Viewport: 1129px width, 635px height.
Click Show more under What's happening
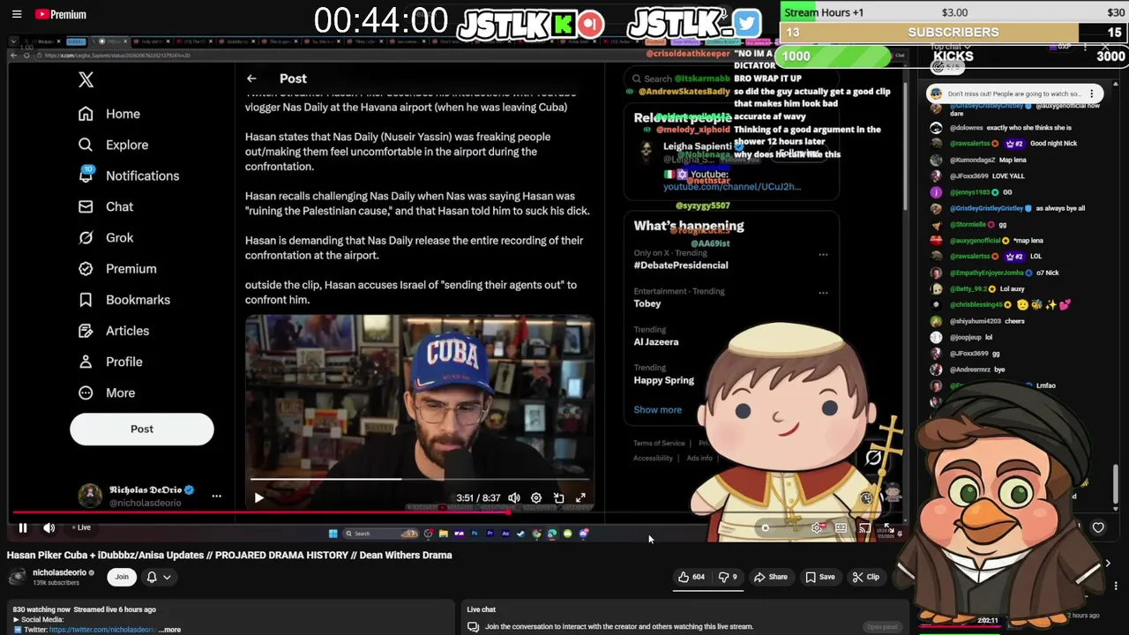(657, 409)
